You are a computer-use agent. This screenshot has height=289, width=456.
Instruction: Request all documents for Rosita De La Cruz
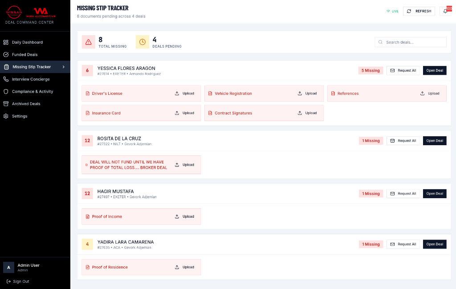click(x=403, y=141)
